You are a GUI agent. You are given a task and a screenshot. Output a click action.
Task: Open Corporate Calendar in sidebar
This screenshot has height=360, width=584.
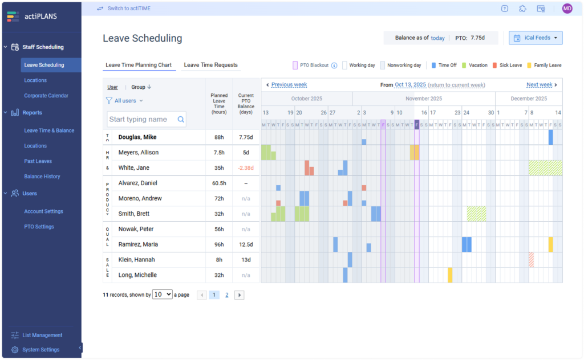click(x=46, y=96)
